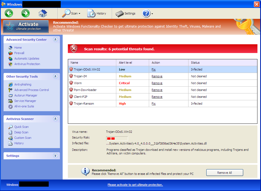Click the Service Manager icon
261x191 pixels.
tap(10, 101)
